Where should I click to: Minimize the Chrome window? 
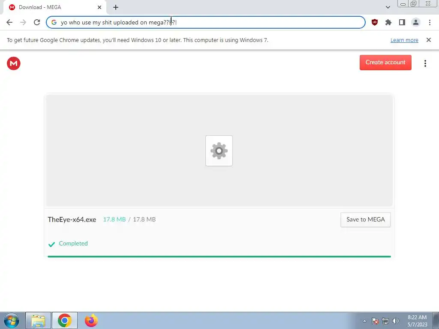coord(403,4)
